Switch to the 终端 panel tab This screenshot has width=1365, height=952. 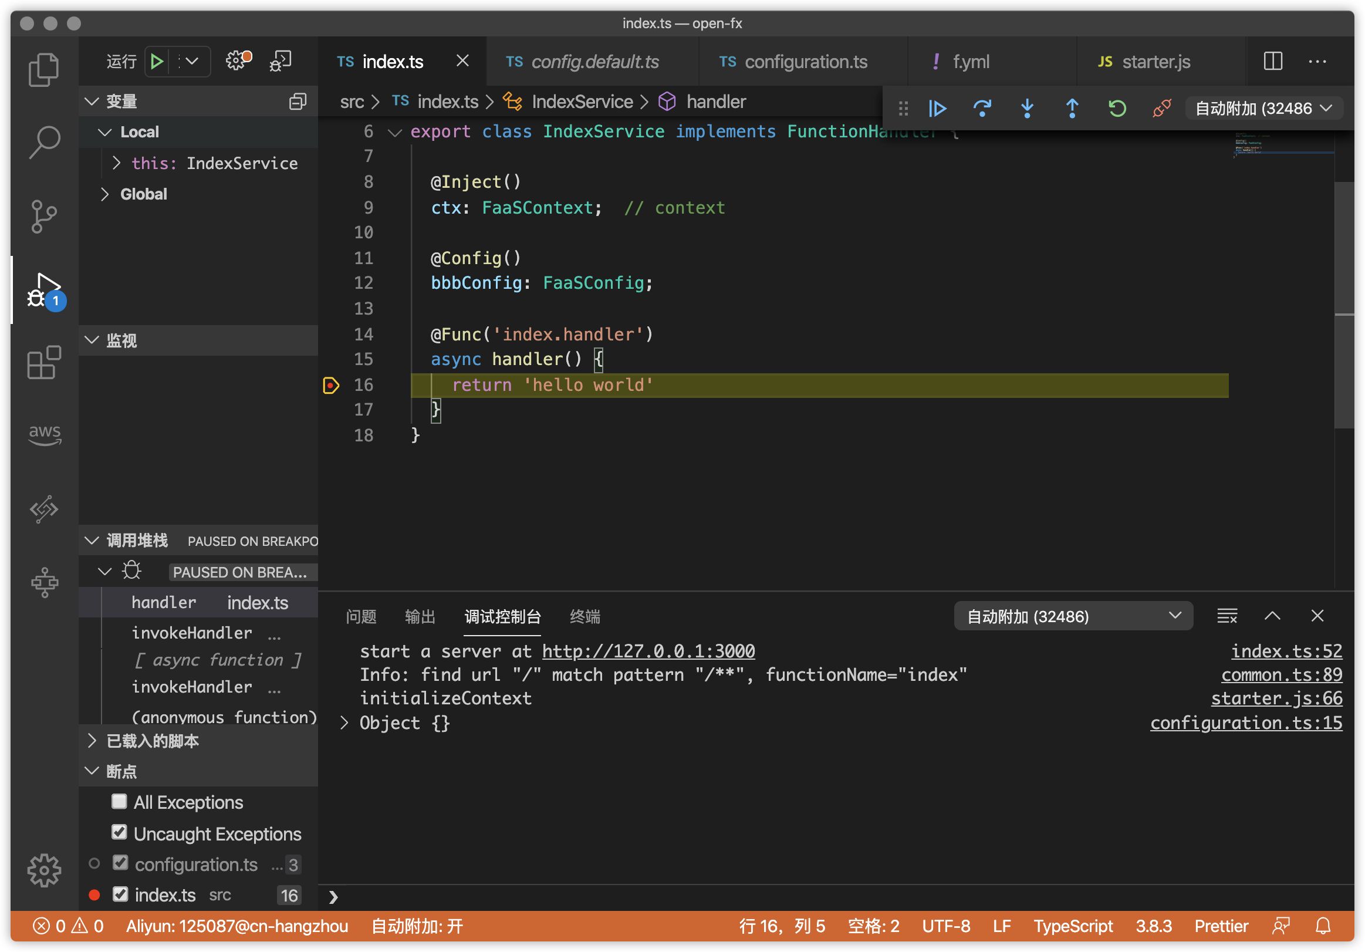pyautogui.click(x=584, y=617)
